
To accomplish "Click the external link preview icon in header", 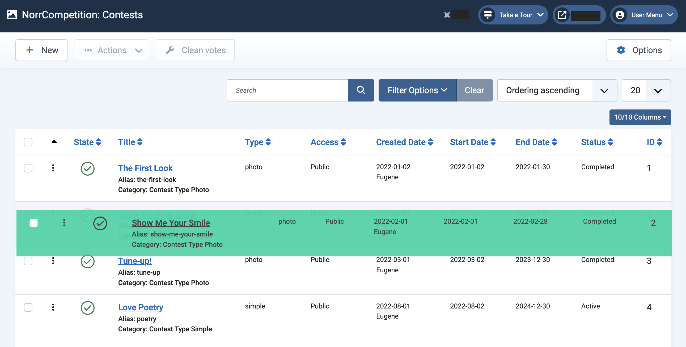I will tap(562, 15).
